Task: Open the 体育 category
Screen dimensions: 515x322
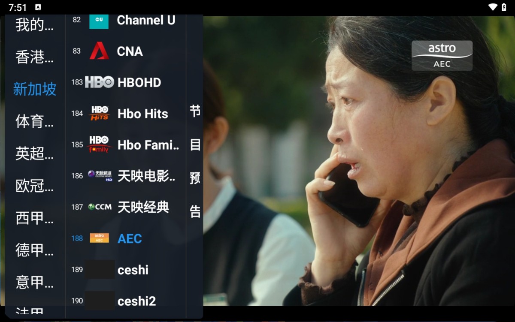Action: point(35,121)
